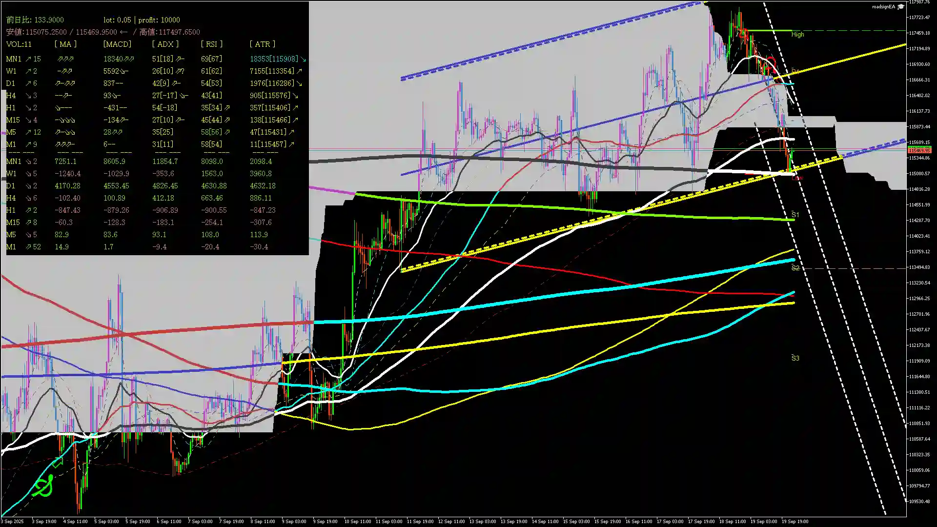This screenshot has height=527, width=937.
Task: Click the roadsignEA graduation cap icon
Action: pos(901,6)
